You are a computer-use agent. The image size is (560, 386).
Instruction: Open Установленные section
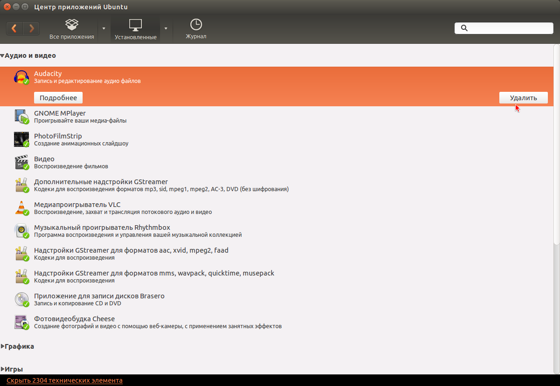(x=136, y=29)
